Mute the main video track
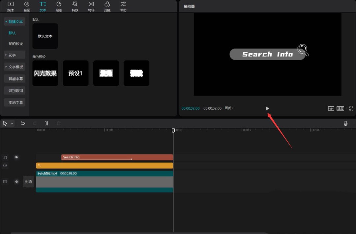The height and width of the screenshot is (234, 356). 16,182
